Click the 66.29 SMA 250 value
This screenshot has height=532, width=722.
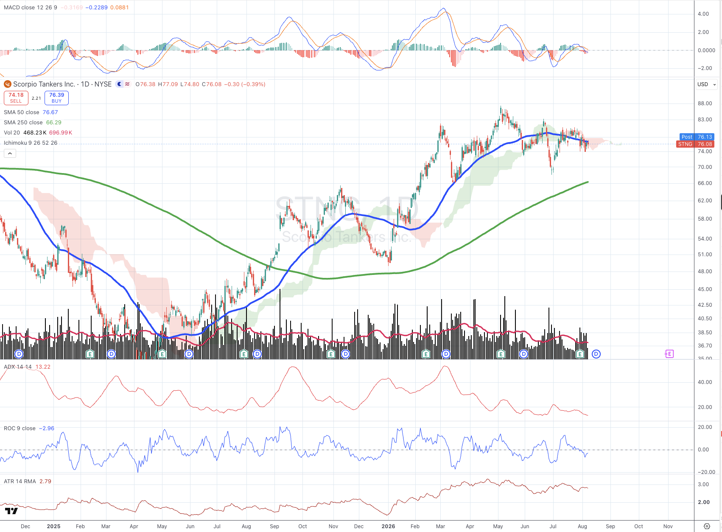pos(54,122)
